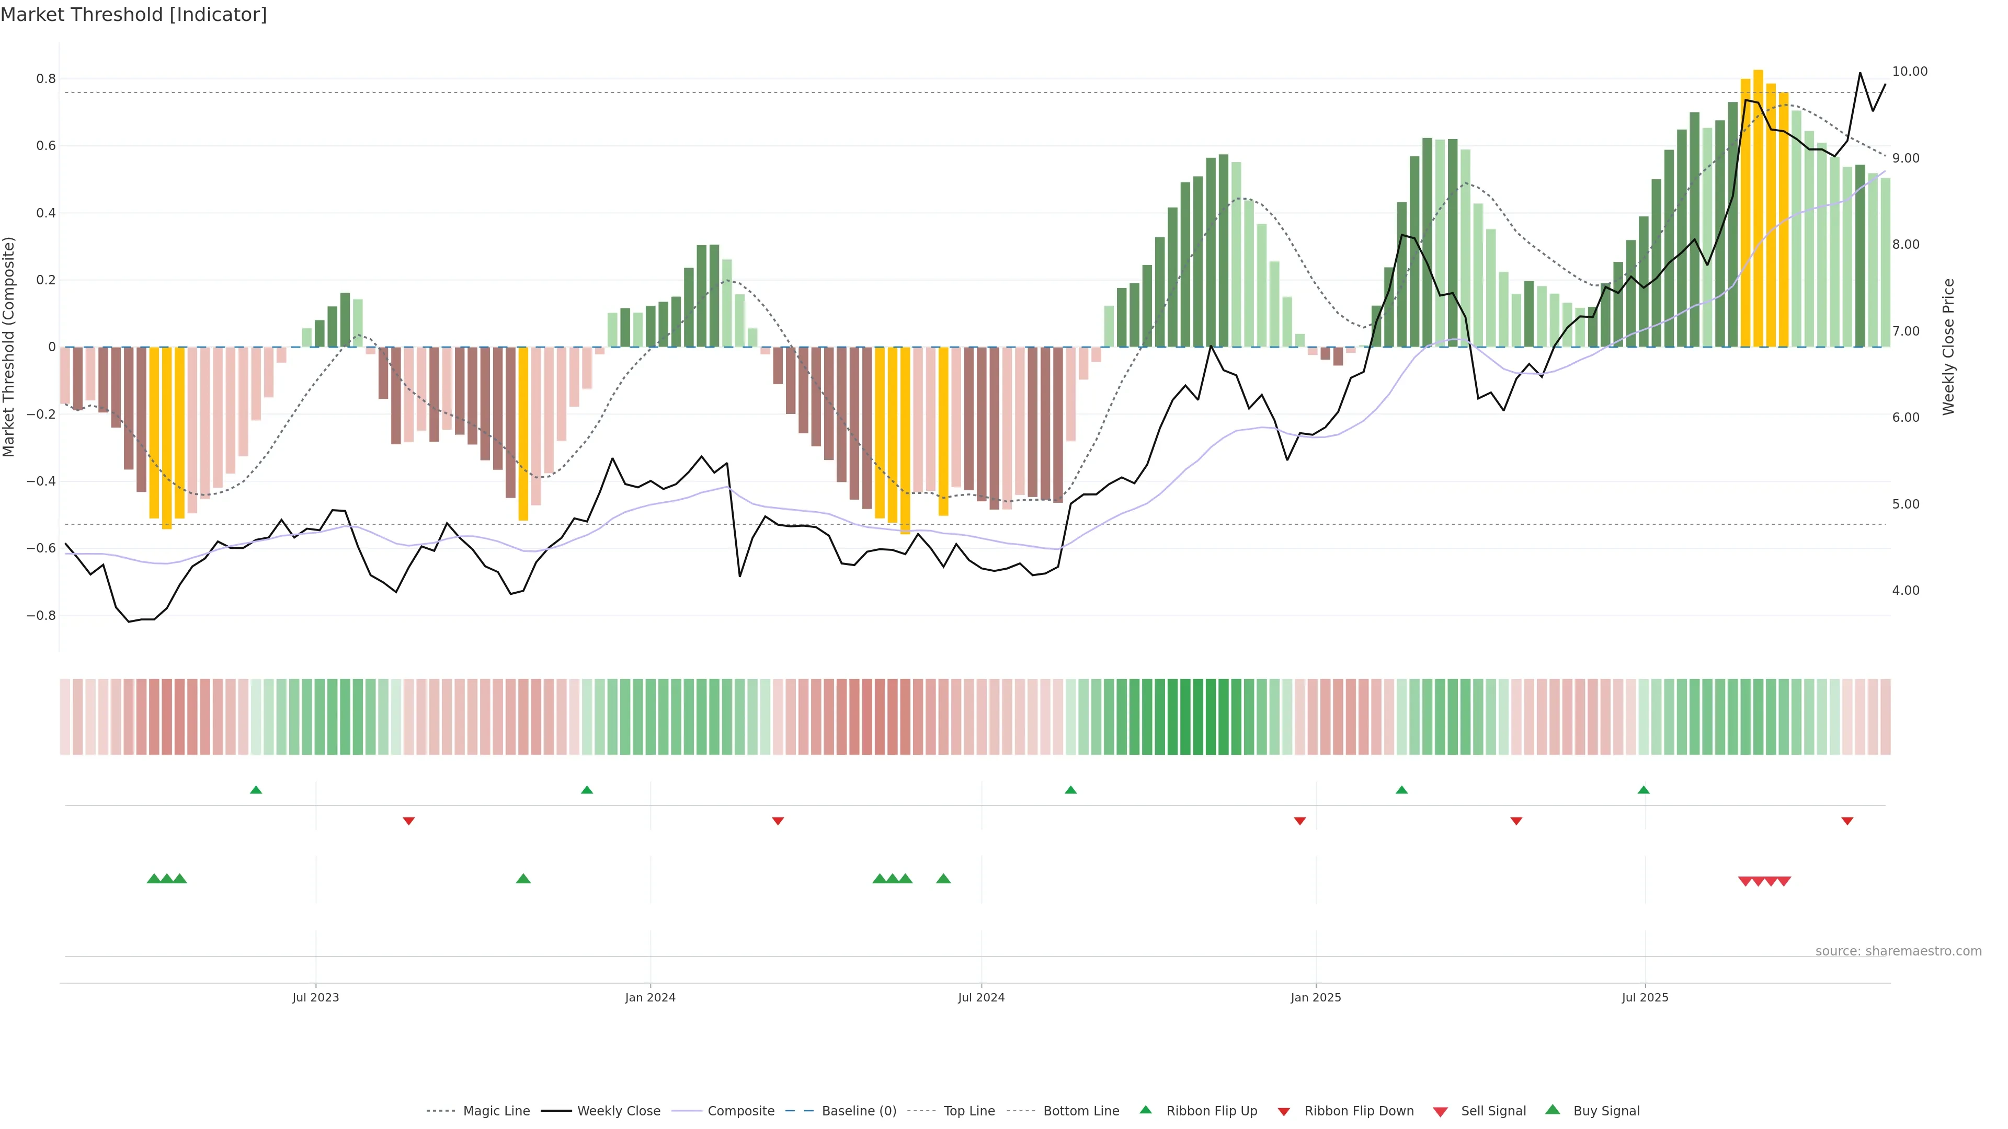Screen dimensions: 2008x1129
Task: Click the Buy Signal legend triangle icon
Action: point(1553,1110)
